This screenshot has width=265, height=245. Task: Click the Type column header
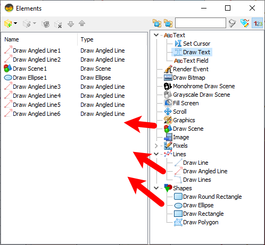87,39
